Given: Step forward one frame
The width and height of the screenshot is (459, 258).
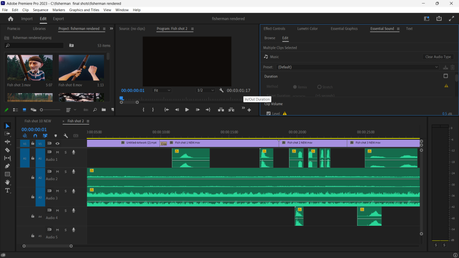Looking at the screenshot, I should [198, 110].
